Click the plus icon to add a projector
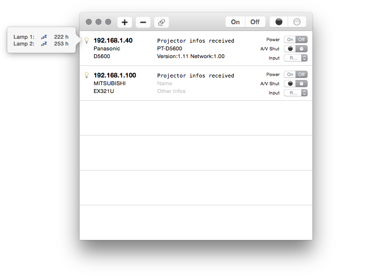The height and width of the screenshot is (276, 392). coord(125,22)
